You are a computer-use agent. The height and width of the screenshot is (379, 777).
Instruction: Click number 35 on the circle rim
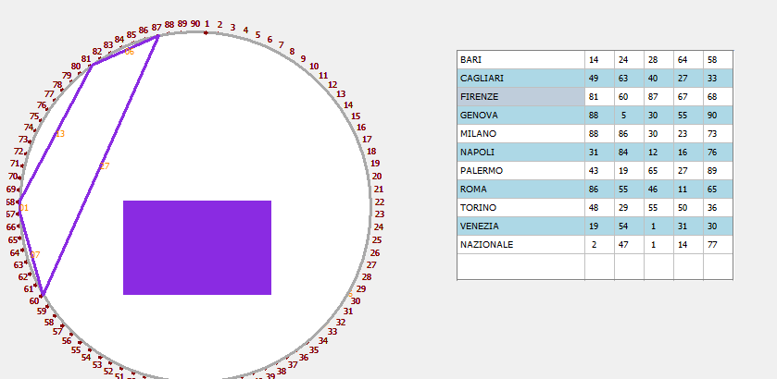(x=314, y=349)
